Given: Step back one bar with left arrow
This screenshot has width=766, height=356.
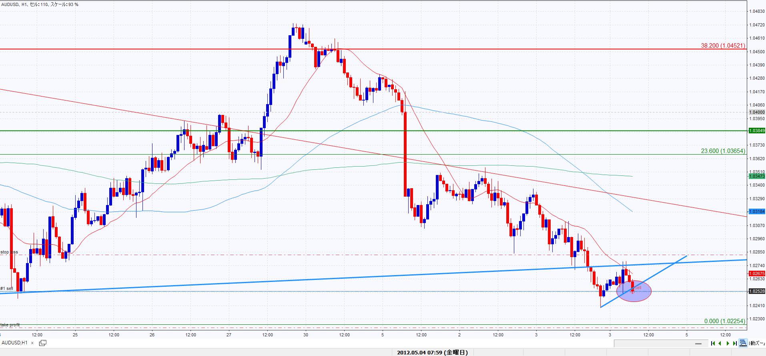Looking at the screenshot, I should click(720, 343).
